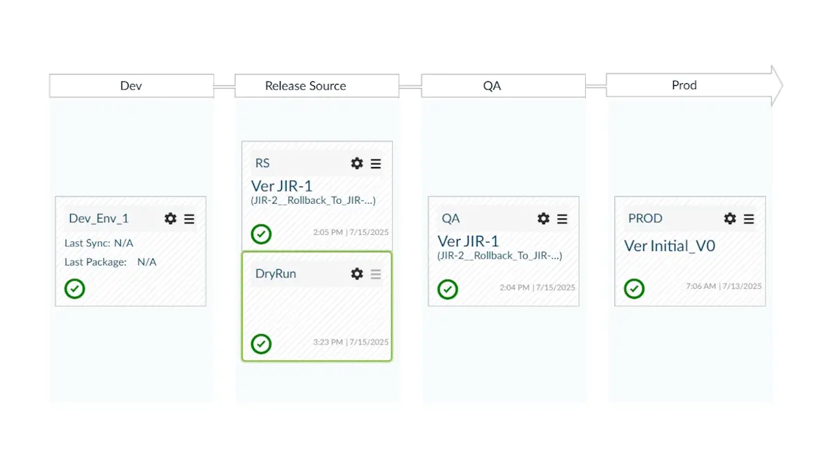Select the Prod pipeline stage header
This screenshot has width=833, height=468.
tap(684, 85)
